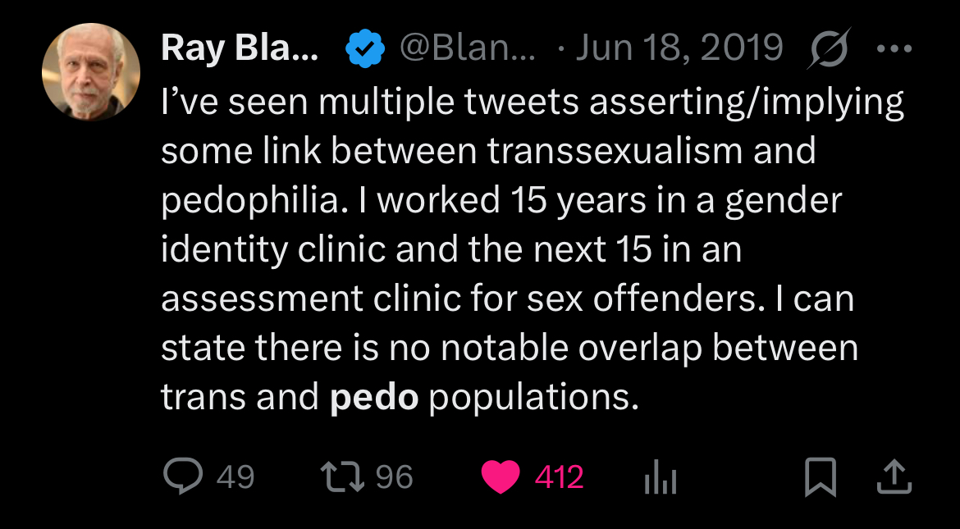The image size is (960, 529).
Task: Open the author's profile photo
Action: (91, 71)
